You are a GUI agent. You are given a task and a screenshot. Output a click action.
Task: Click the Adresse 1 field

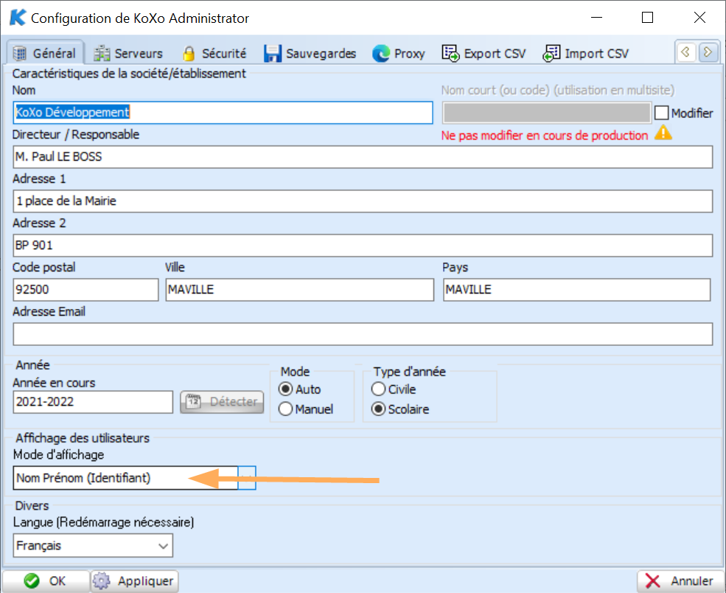click(x=363, y=201)
